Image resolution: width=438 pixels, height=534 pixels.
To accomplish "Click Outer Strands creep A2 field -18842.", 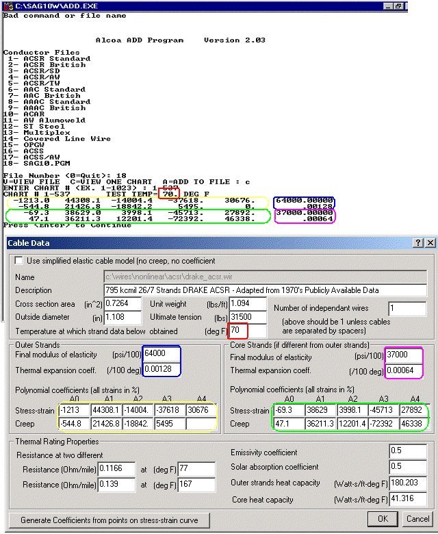I will pos(138,424).
